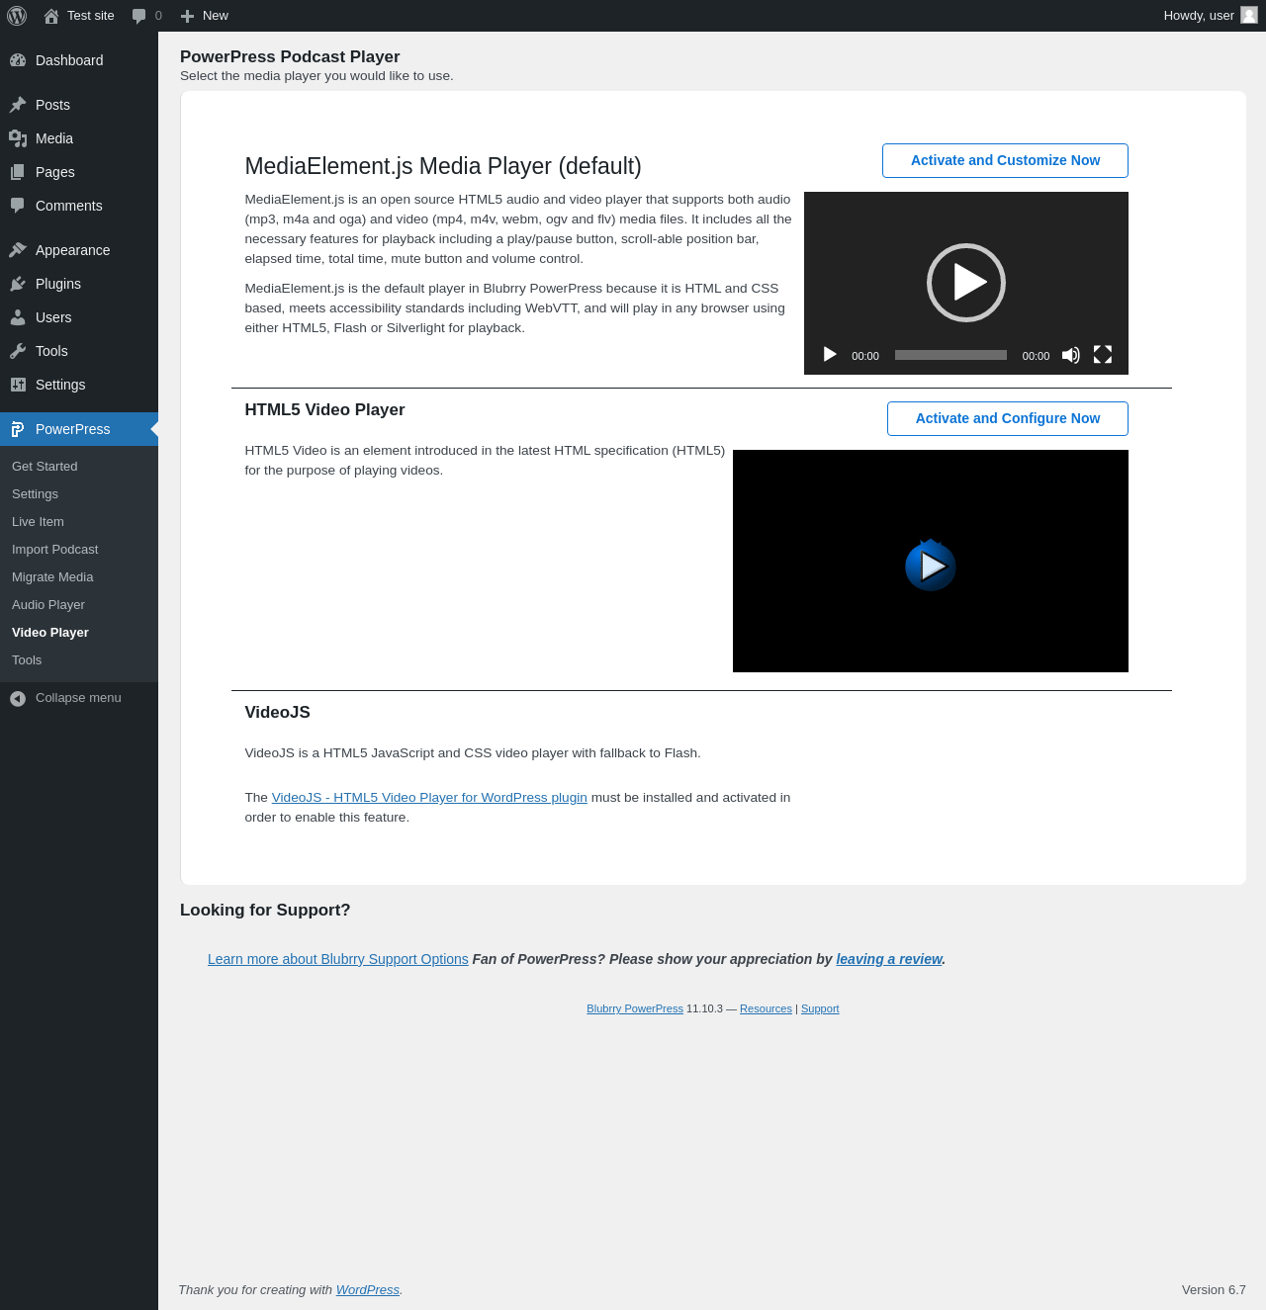
Task: Open PowerPress Tools submenu item
Action: click(x=79, y=660)
